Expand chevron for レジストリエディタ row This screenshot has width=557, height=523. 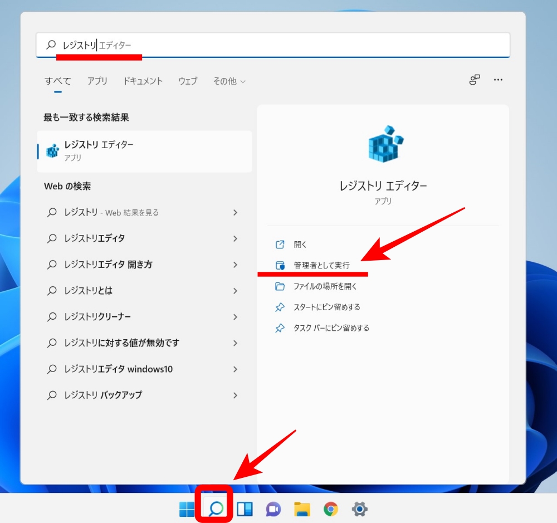pyautogui.click(x=235, y=238)
